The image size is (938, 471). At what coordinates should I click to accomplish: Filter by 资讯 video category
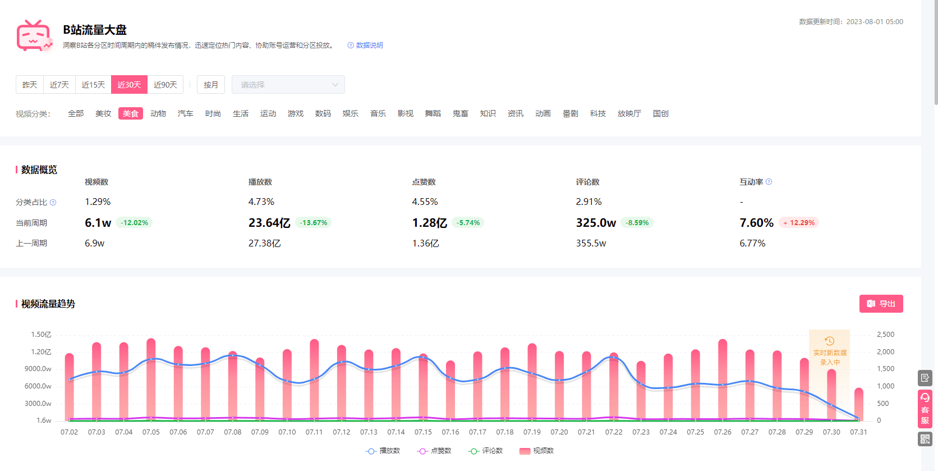[516, 113]
